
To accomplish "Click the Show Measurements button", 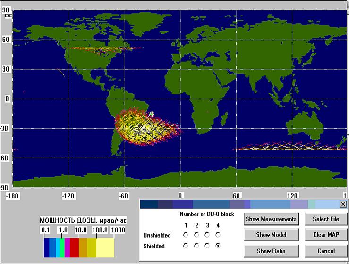I will (x=271, y=219).
